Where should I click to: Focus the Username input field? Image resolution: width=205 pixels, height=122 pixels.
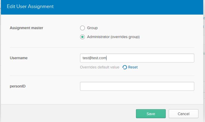point(149,58)
